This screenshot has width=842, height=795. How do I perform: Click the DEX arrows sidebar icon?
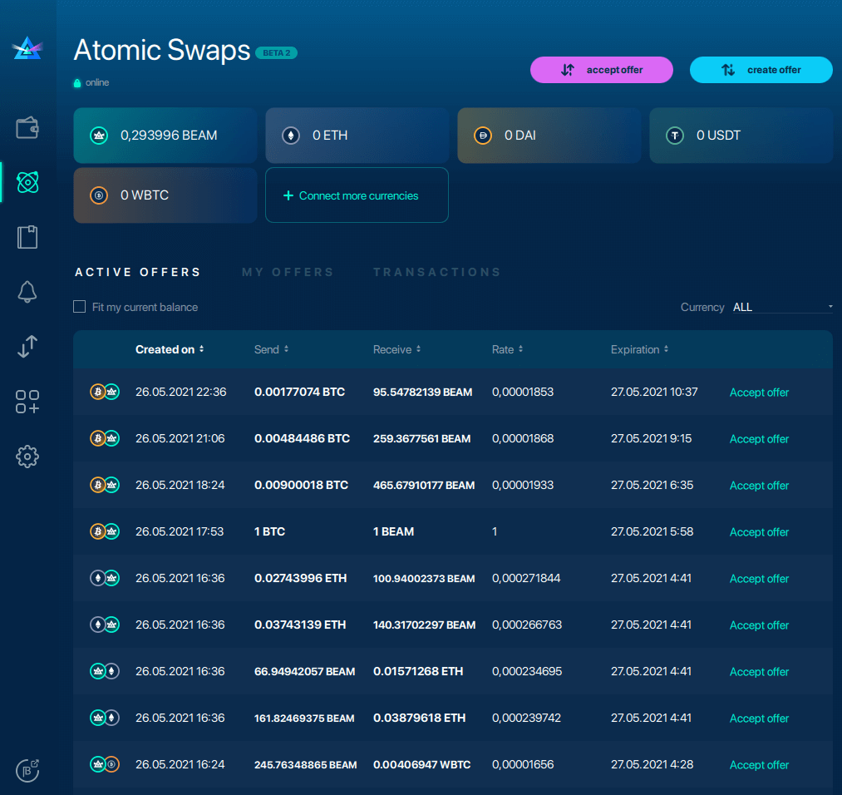[x=27, y=347]
